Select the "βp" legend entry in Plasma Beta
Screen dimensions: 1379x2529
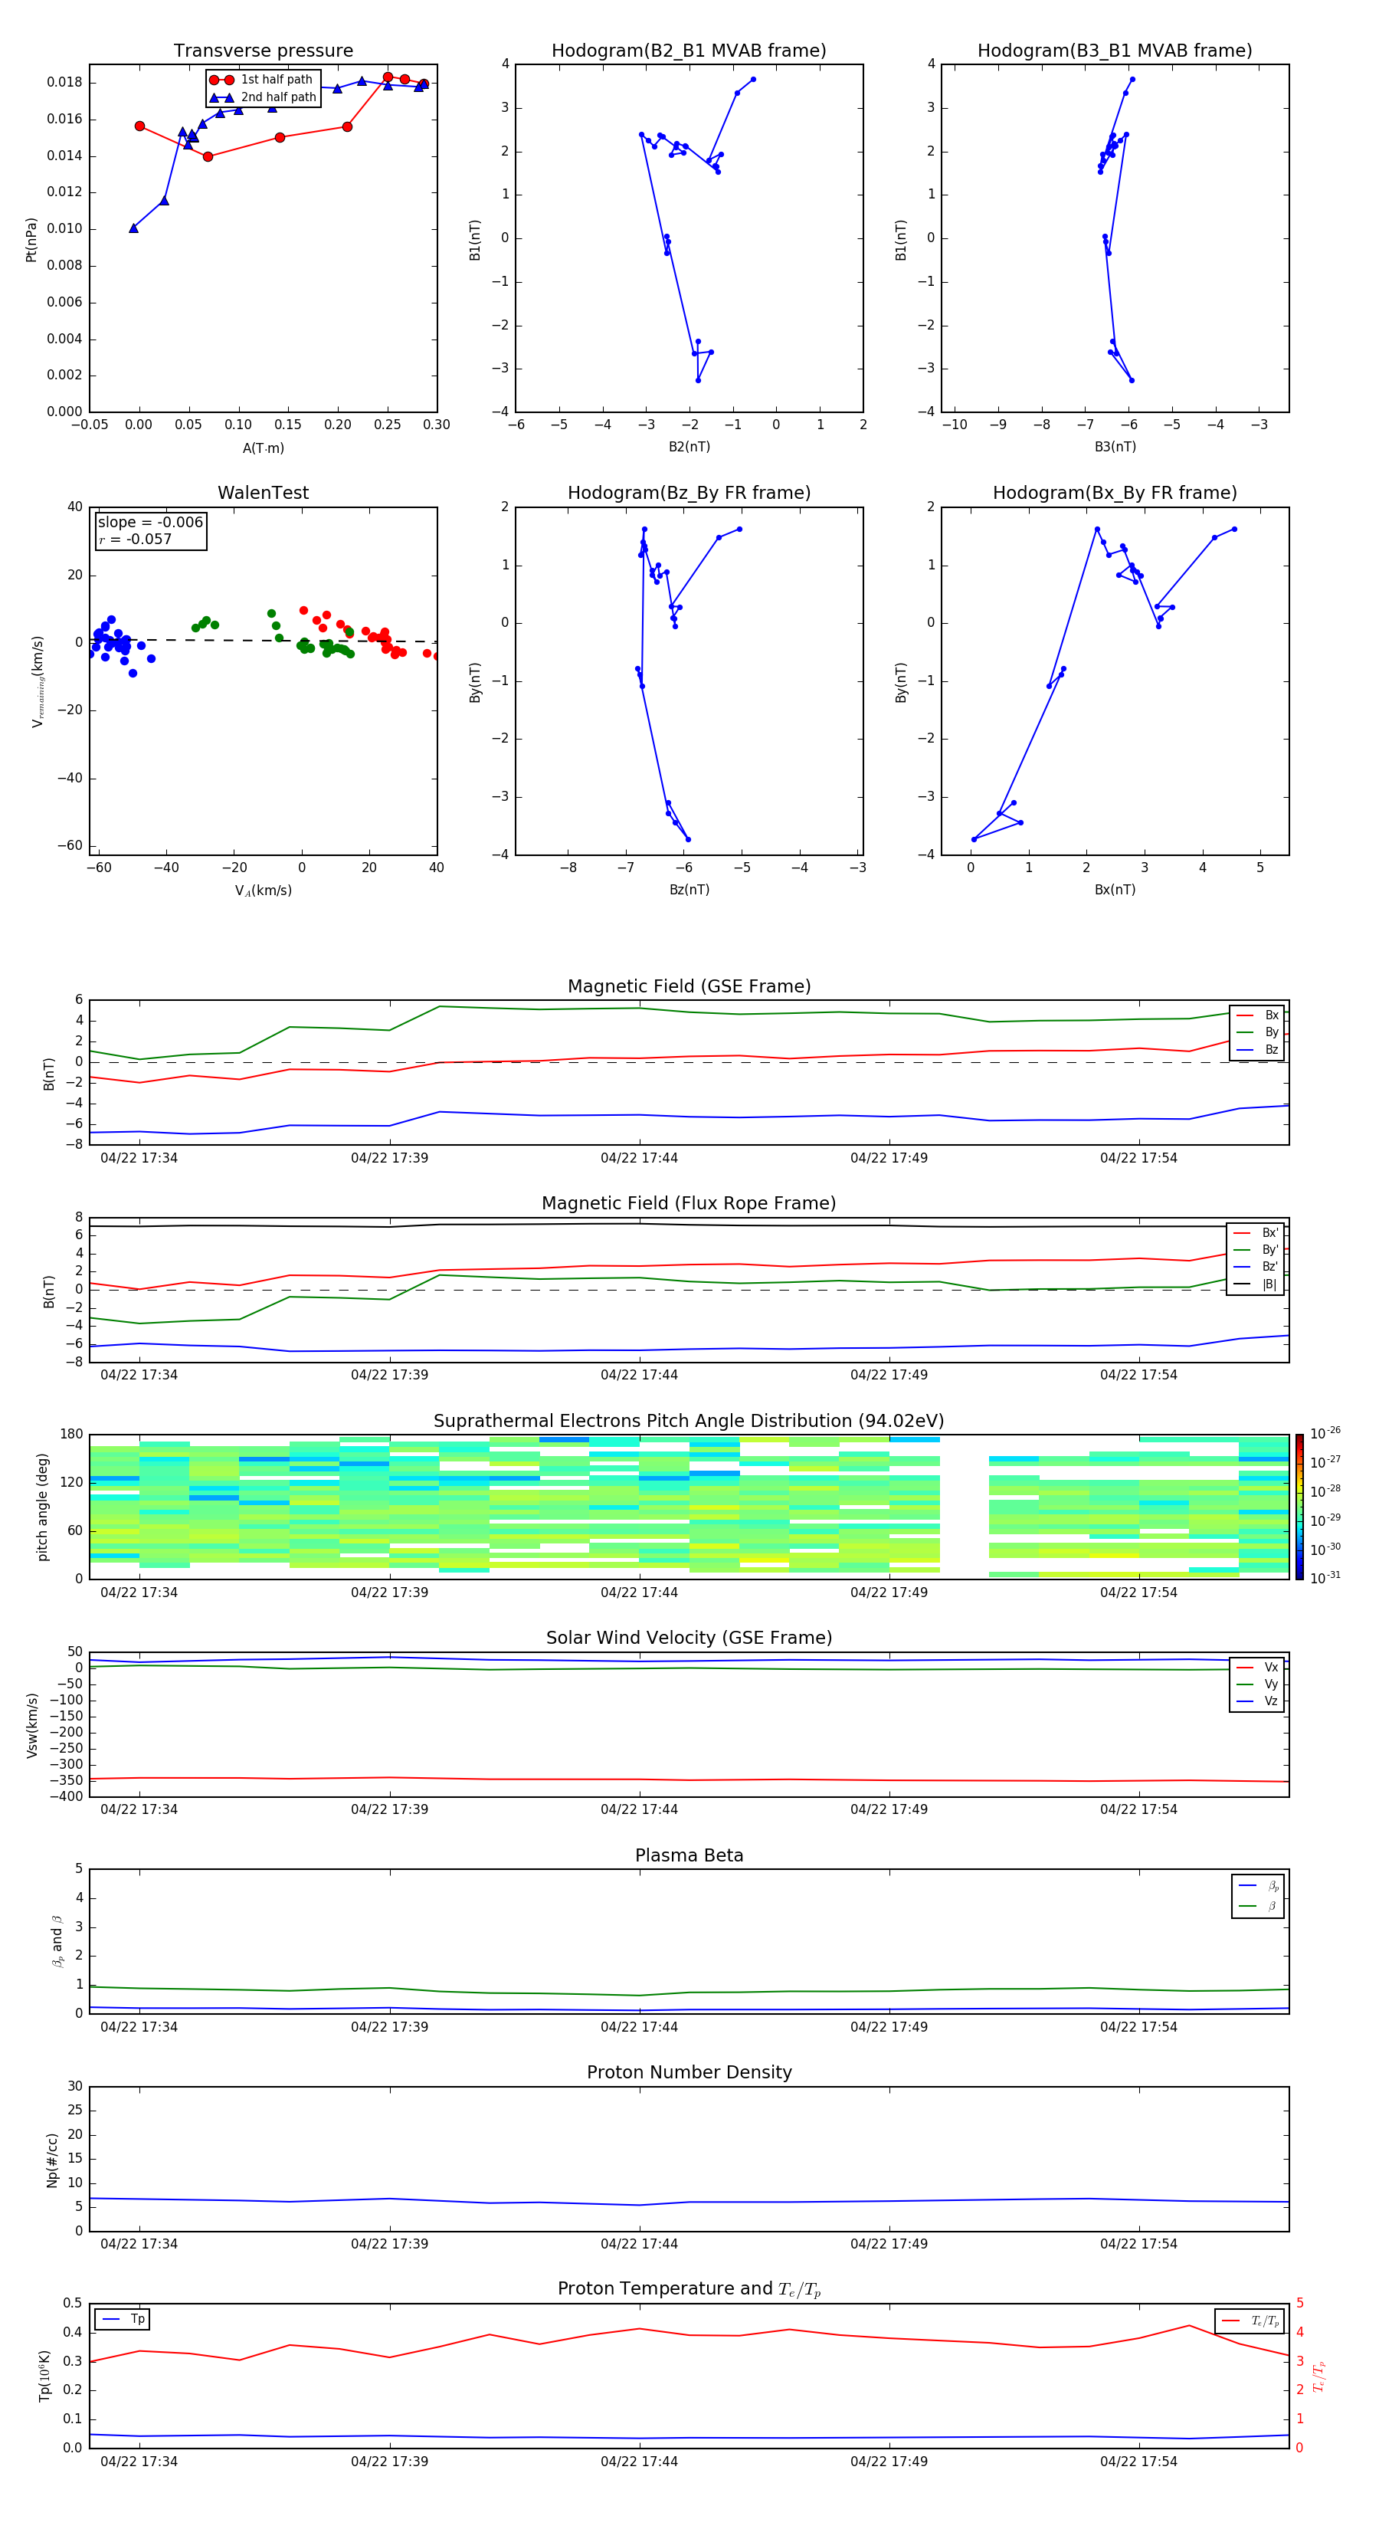[1258, 1886]
